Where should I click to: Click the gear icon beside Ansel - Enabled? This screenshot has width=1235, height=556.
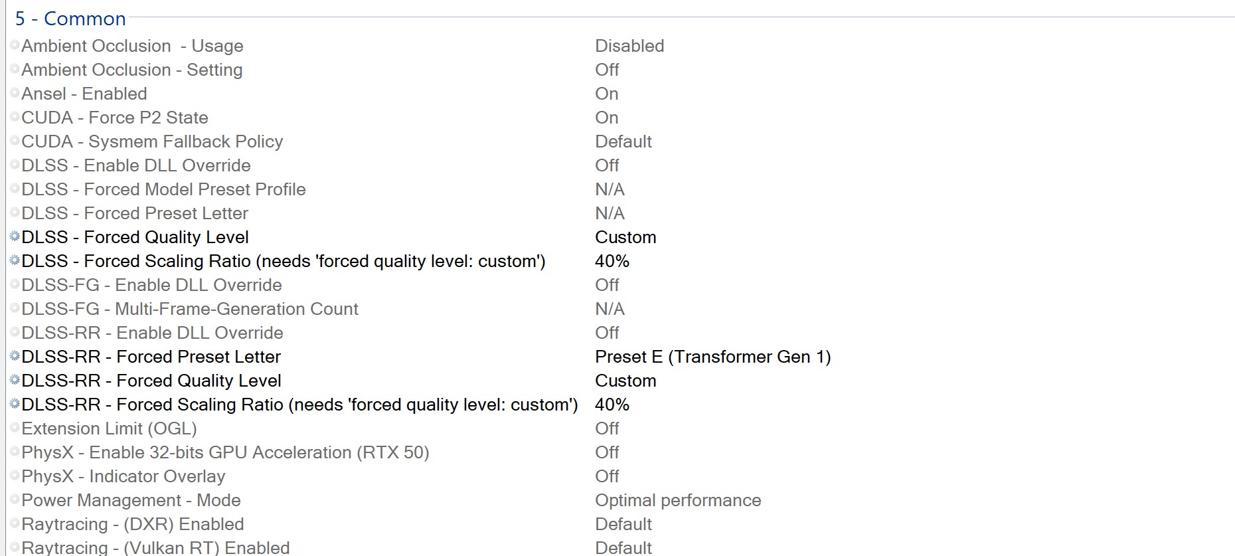coord(15,93)
